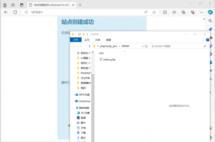The width and height of the screenshot is (215, 142).
Task: Open 文档 library folder
Action: (81, 128)
